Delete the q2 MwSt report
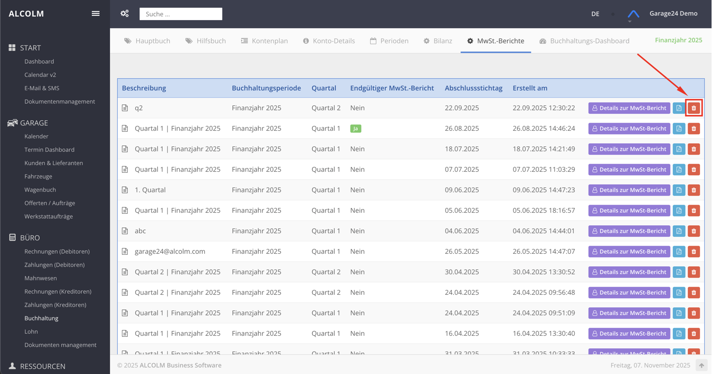The width and height of the screenshot is (712, 374). 693,108
